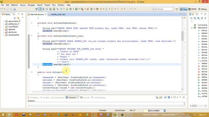The height and width of the screenshot is (117, 209).
Task: Click the Quick Access search field
Action: pyautogui.click(x=162, y=9)
